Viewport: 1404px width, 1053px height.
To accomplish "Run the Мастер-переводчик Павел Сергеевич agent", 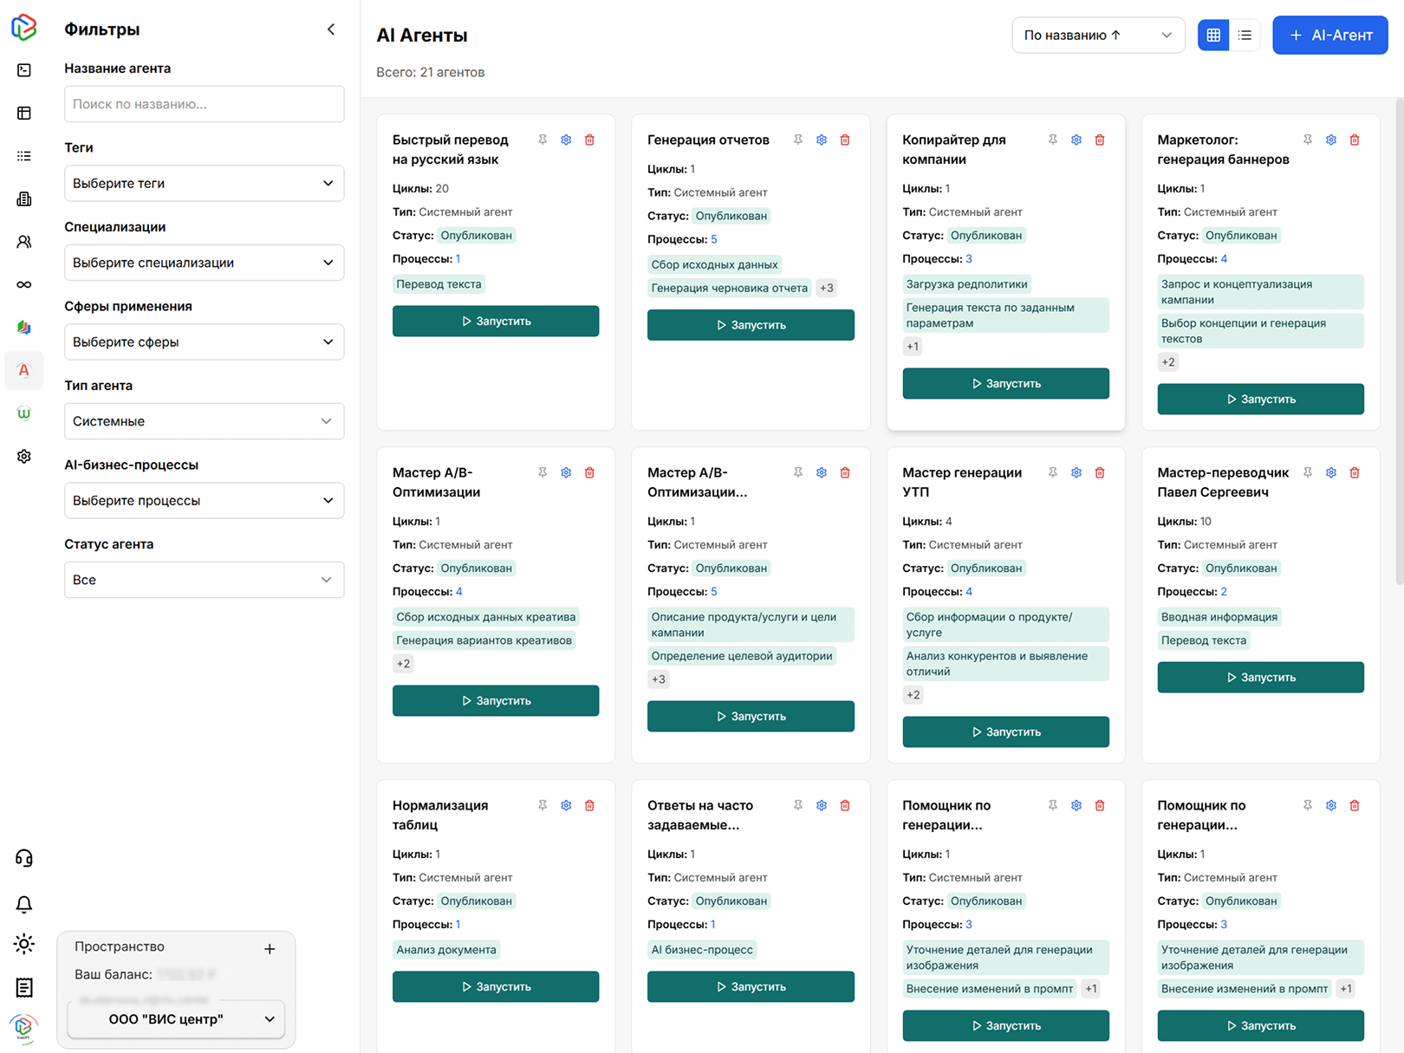I will [x=1260, y=677].
